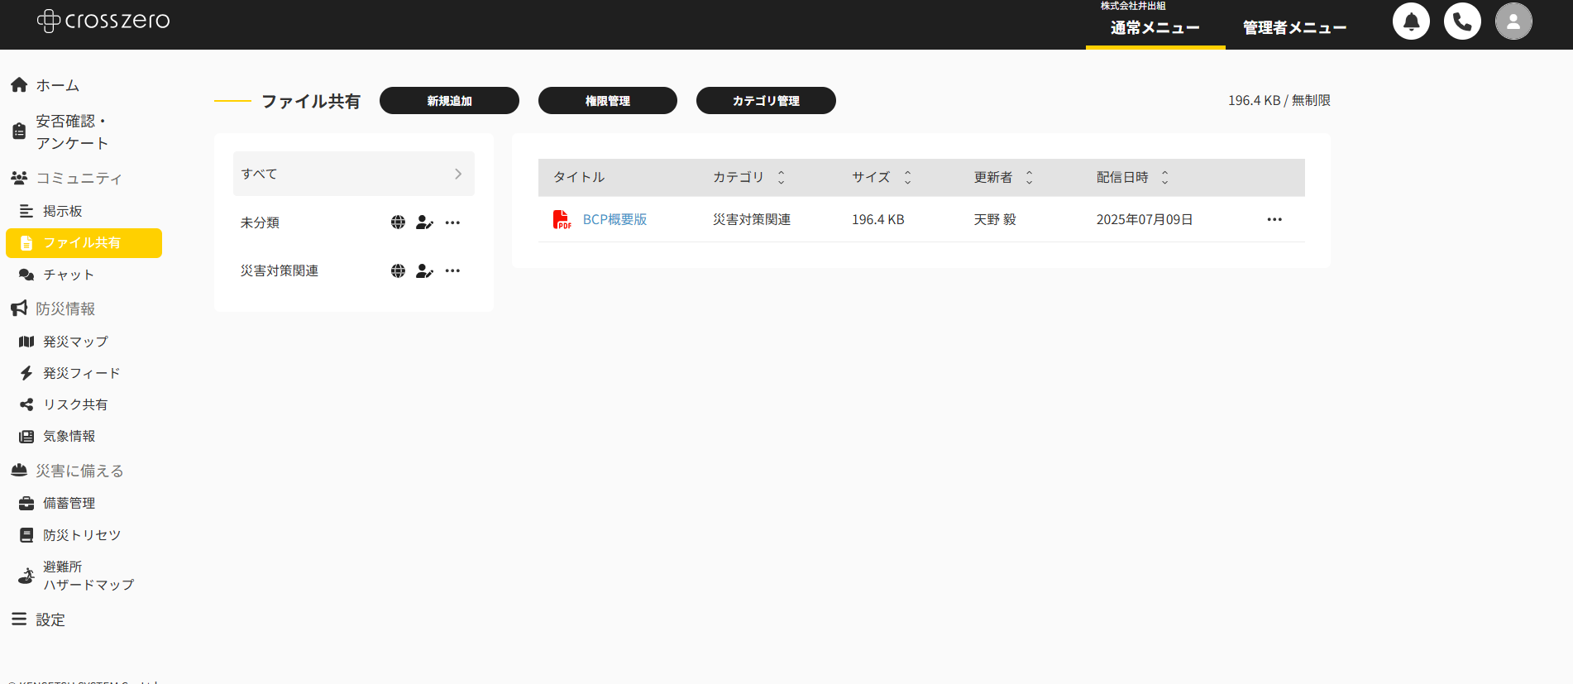This screenshot has width=1573, height=684.
Task: Expand the すべて category chevron
Action: tap(458, 174)
